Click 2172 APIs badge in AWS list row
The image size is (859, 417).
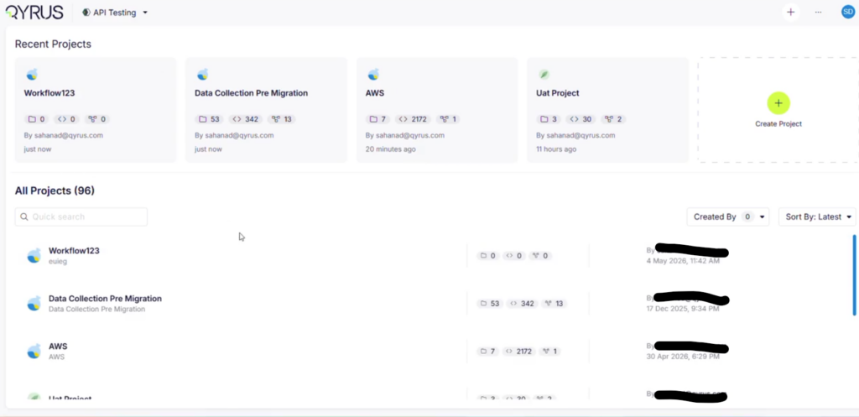pyautogui.click(x=520, y=351)
